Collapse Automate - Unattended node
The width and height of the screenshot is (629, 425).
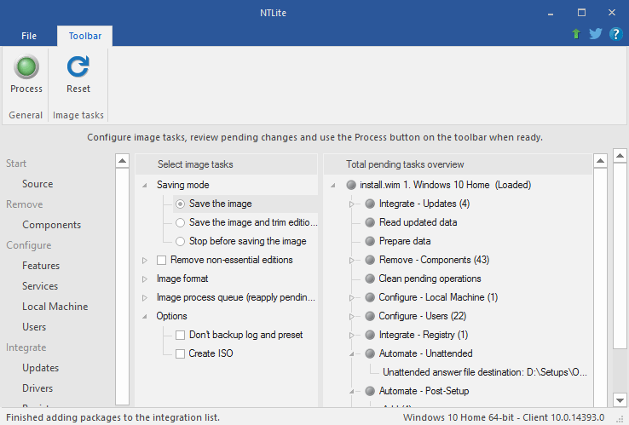[351, 354]
